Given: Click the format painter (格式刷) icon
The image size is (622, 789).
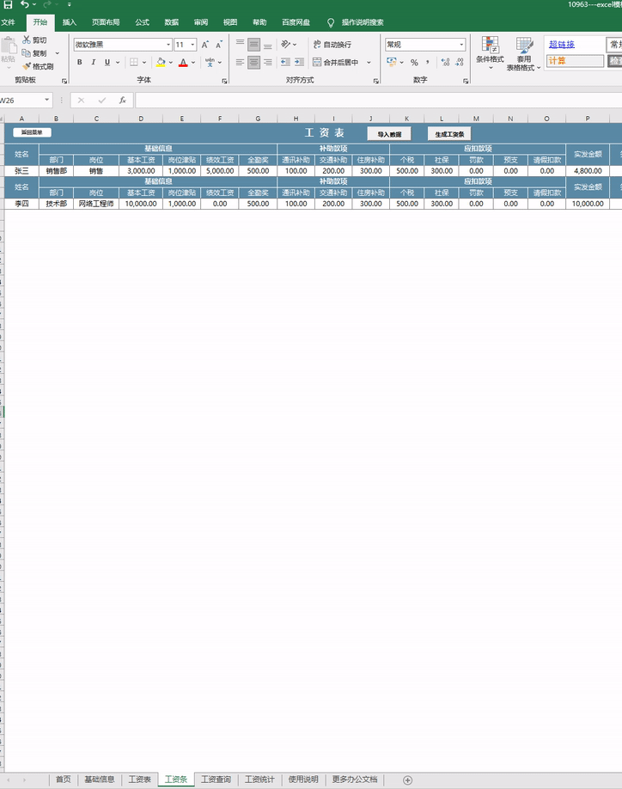Looking at the screenshot, I should click(x=27, y=66).
